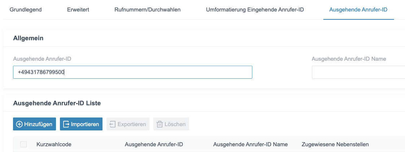This screenshot has height=152, width=405.
Task: Click the Zugewiesene Nebenstellen column header
Action: click(335, 144)
